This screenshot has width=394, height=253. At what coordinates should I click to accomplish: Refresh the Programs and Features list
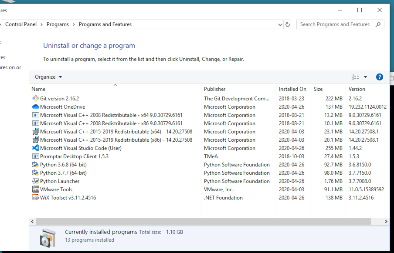tap(288, 24)
